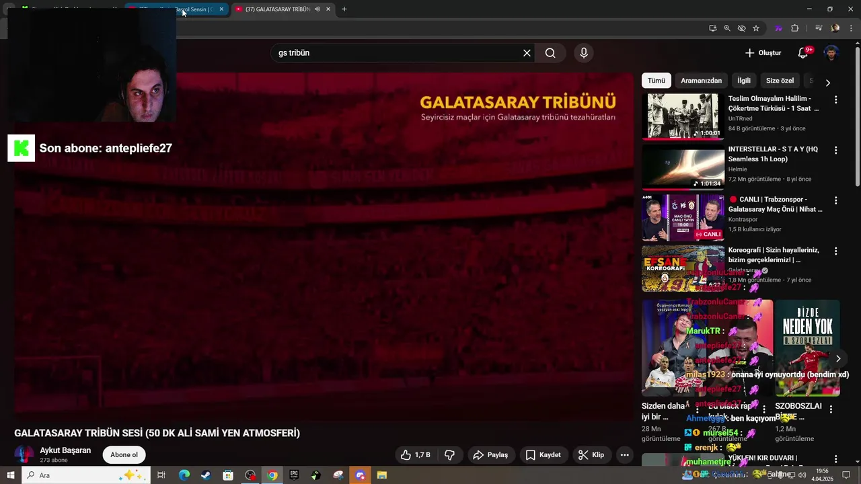Screen dimensions: 861x484
Task: Open the Windows Start menu
Action: pos(11,475)
